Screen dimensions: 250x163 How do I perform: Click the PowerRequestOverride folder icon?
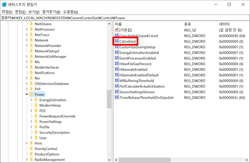(x=36, y=116)
